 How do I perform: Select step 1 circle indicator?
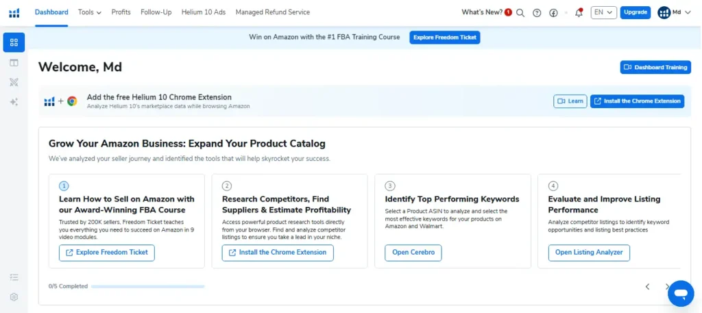tap(64, 186)
